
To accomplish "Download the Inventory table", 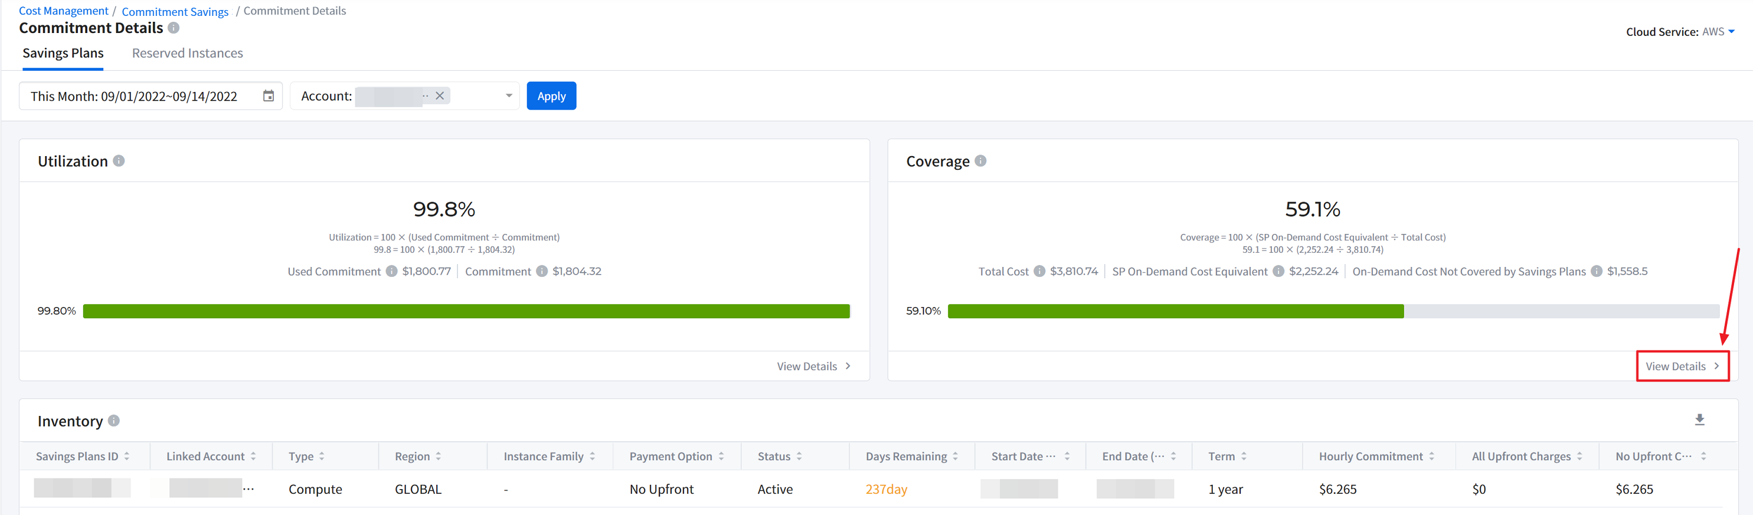I will pyautogui.click(x=1699, y=420).
